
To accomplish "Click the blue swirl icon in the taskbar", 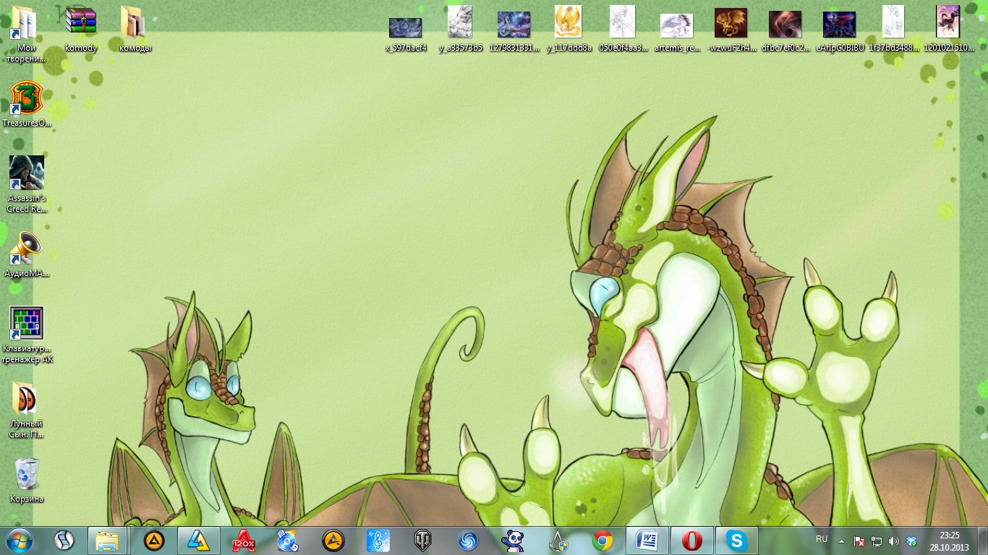I will [x=468, y=541].
